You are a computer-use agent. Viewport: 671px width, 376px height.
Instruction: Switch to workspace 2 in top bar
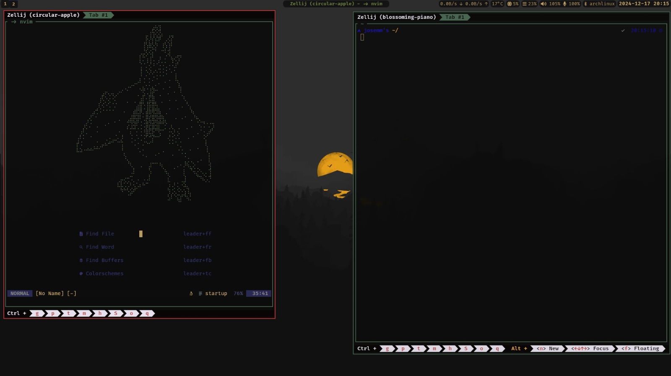point(13,4)
